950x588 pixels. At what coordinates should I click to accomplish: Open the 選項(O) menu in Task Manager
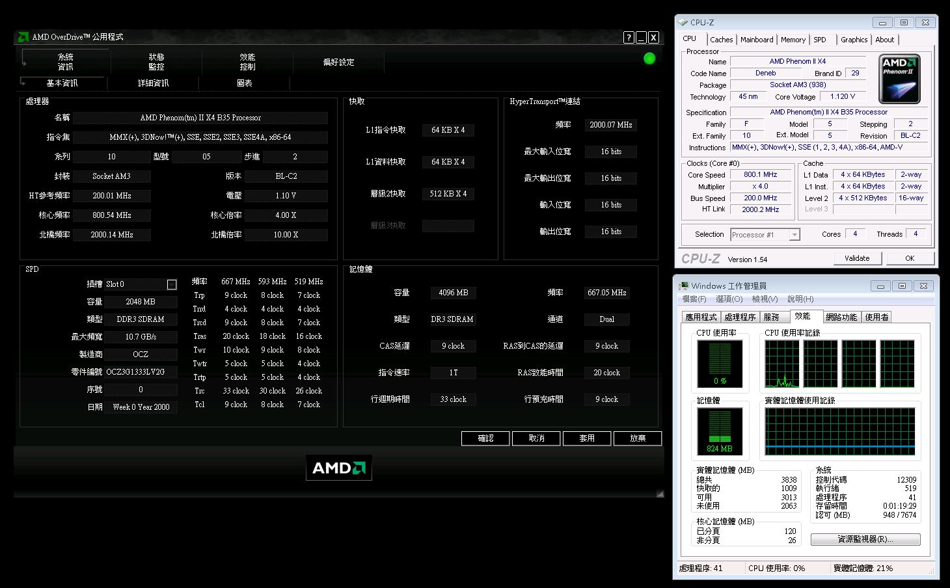click(729, 299)
